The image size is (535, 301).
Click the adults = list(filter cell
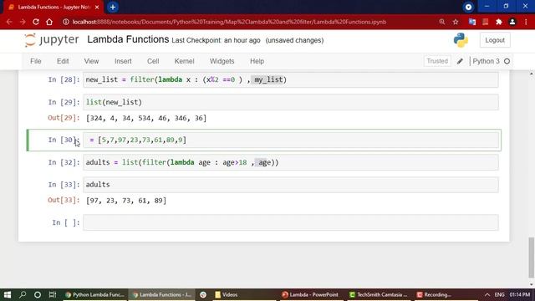(290, 162)
